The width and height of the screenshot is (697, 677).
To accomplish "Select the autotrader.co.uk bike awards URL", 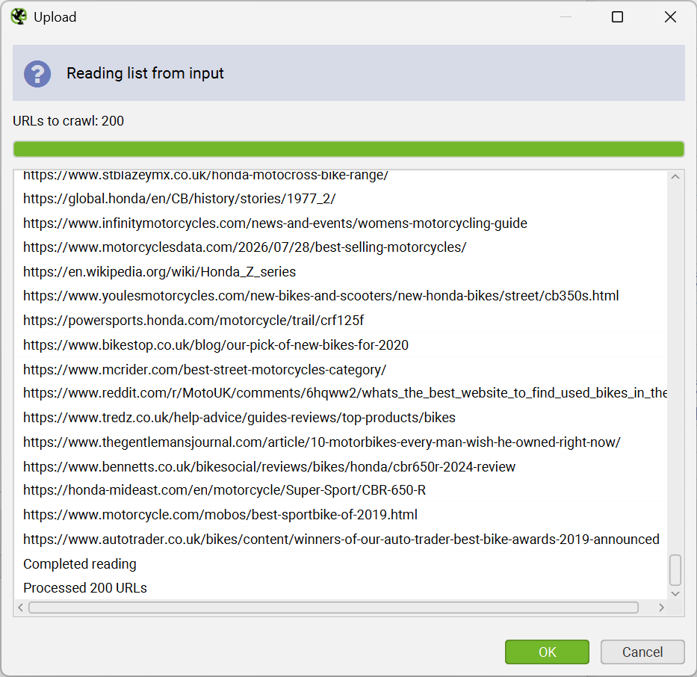I will click(341, 540).
